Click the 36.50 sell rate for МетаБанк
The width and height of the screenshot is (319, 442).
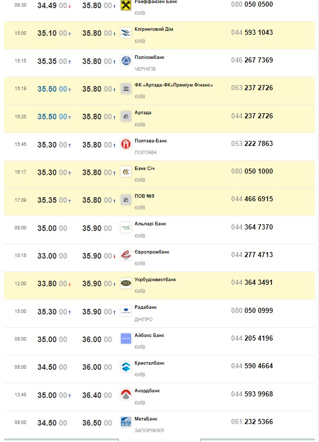pos(92,423)
